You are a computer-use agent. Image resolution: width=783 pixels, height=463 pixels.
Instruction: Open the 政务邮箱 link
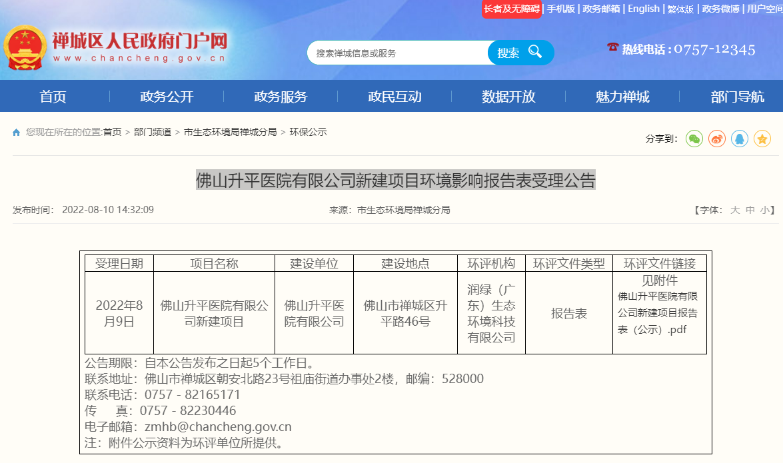tap(601, 9)
